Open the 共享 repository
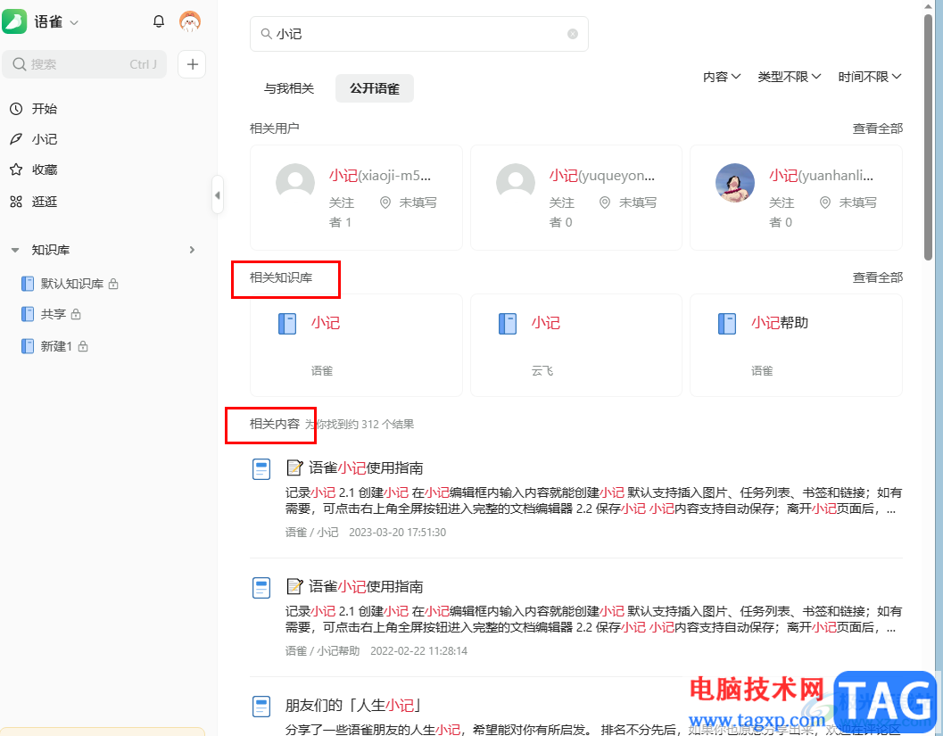This screenshot has width=943, height=736. click(53, 314)
